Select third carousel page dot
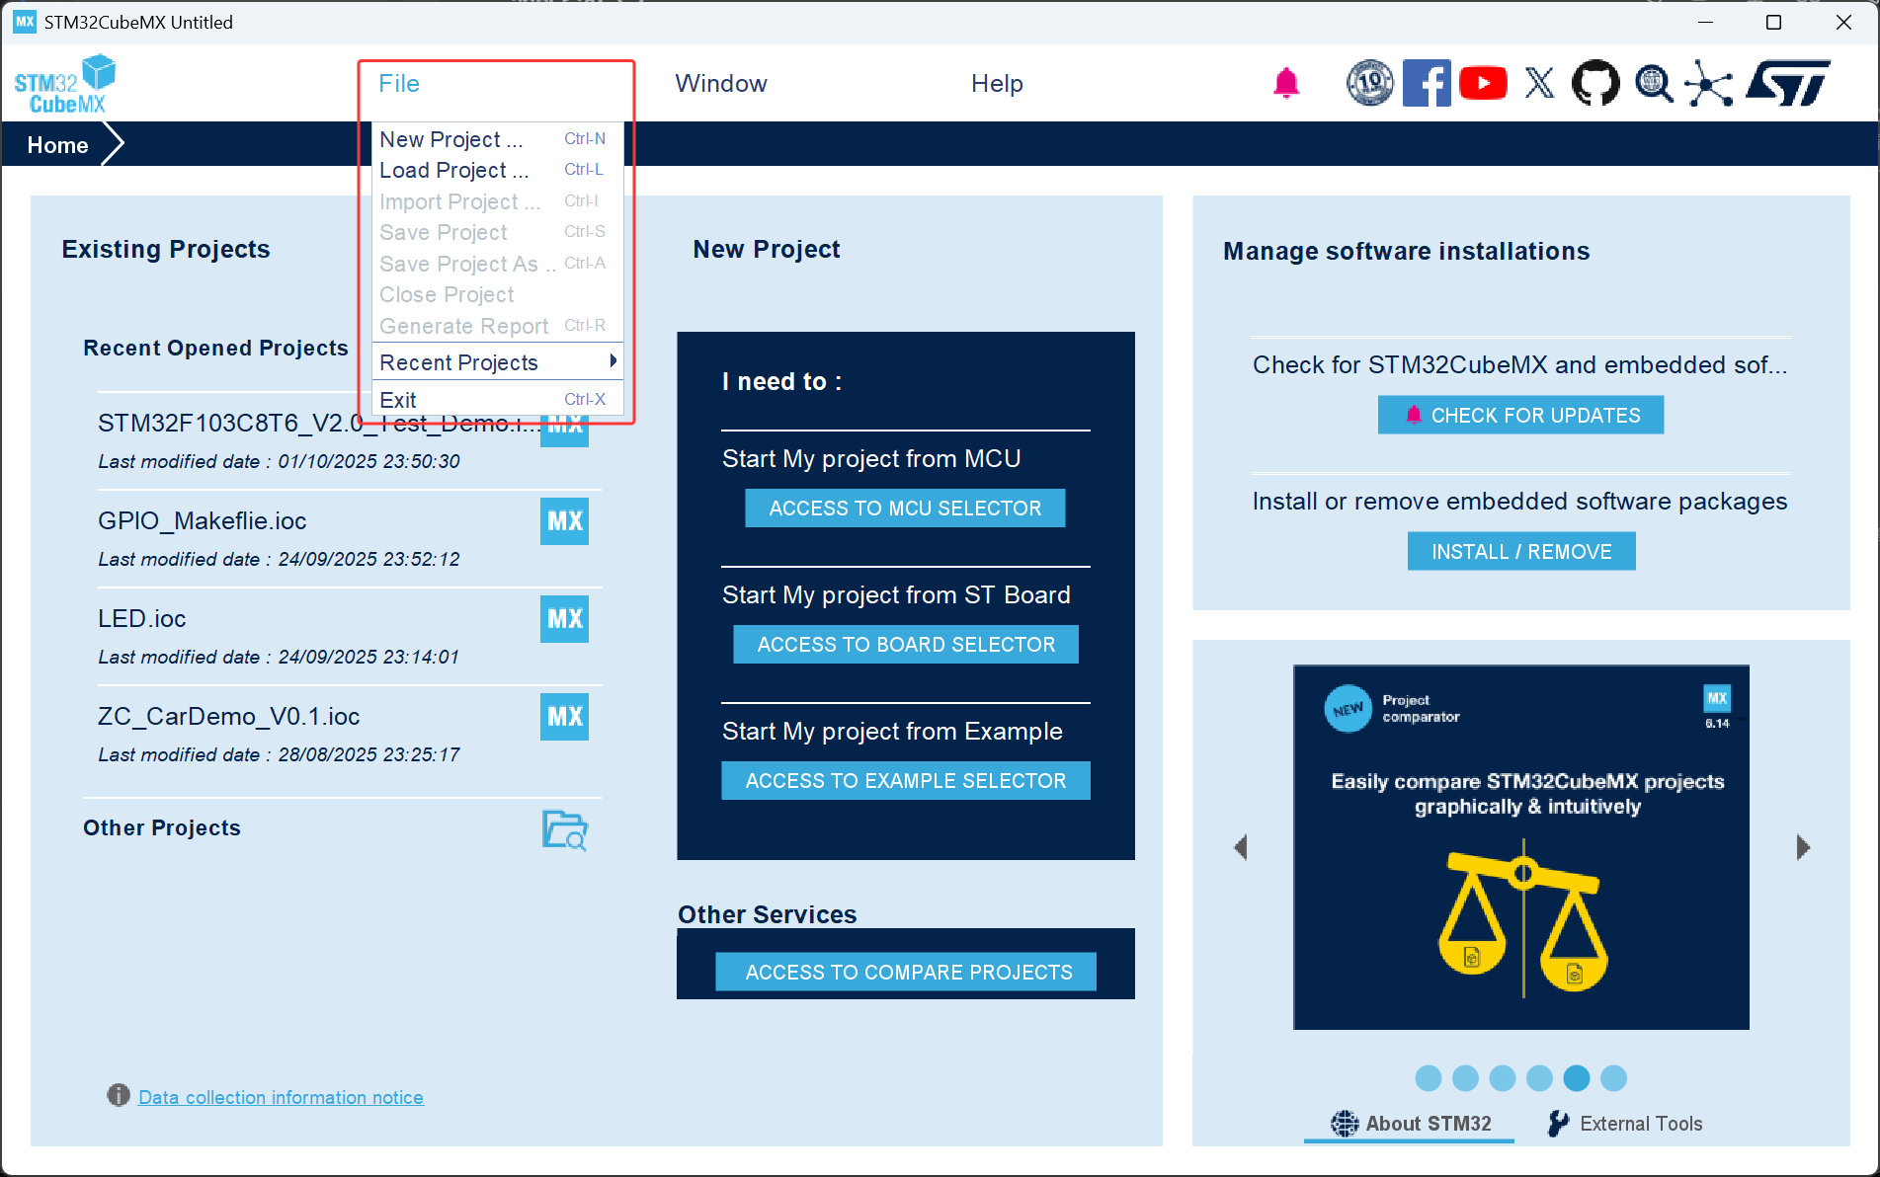 (x=1503, y=1078)
